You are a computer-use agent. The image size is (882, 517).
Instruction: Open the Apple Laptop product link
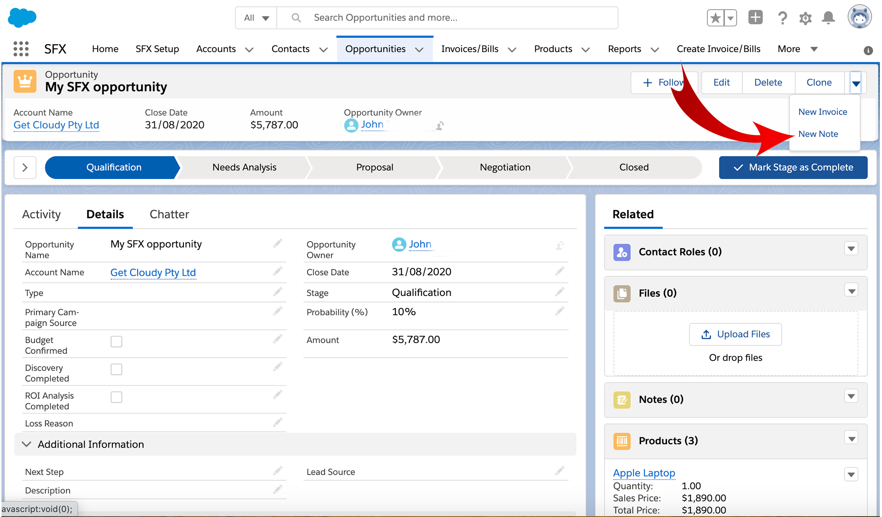[x=644, y=473]
